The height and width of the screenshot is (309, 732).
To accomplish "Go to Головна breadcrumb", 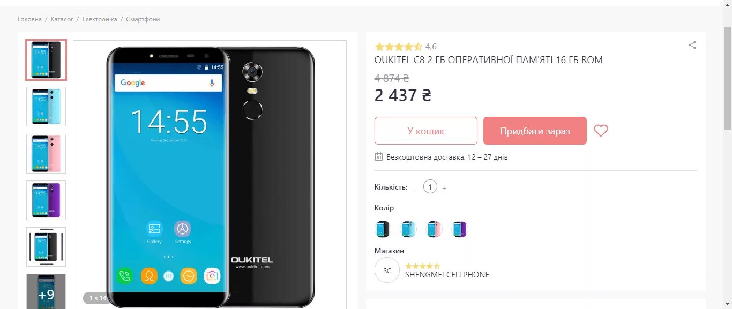I will coord(29,19).
